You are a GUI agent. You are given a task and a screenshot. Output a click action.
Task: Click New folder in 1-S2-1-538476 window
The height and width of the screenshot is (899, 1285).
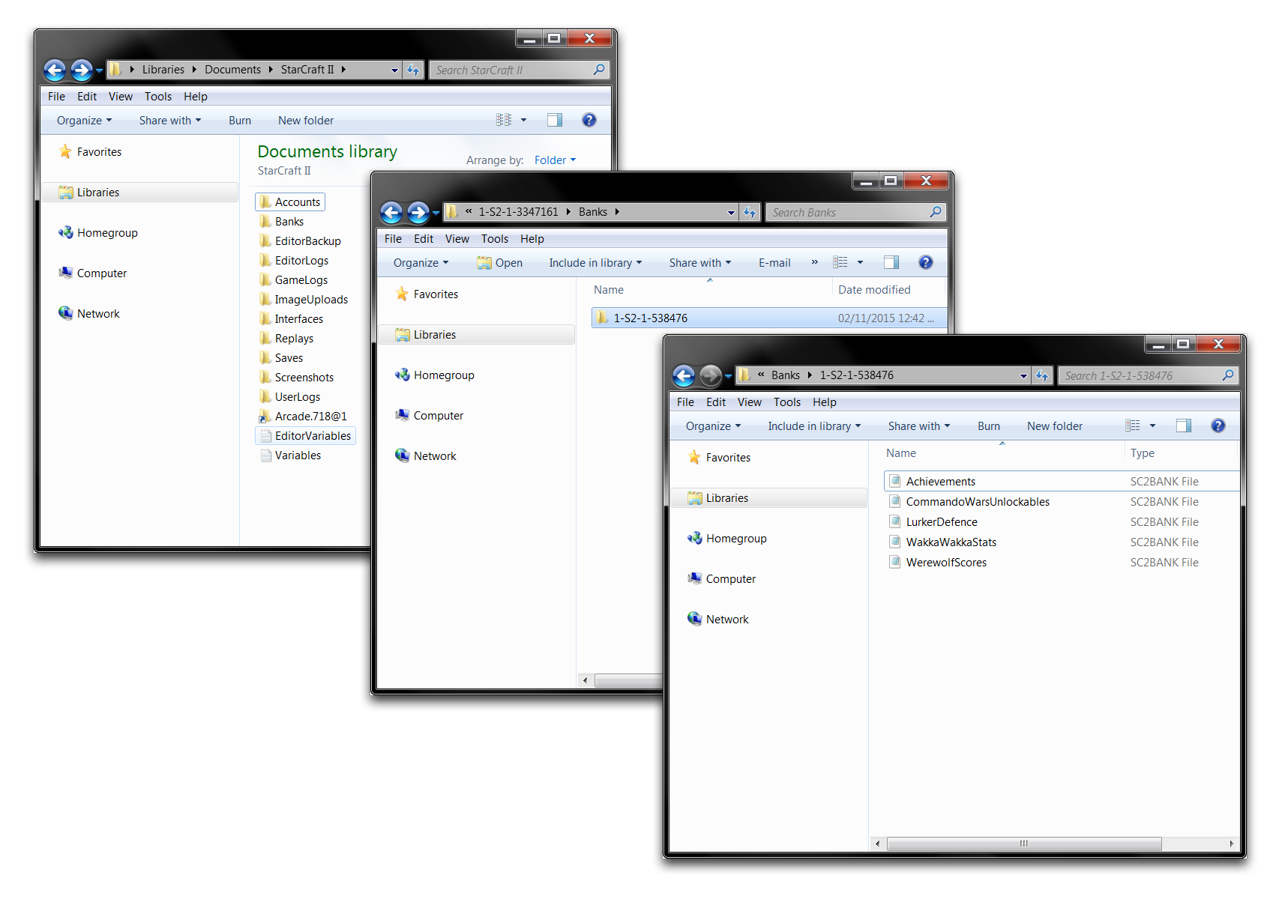[x=1055, y=426]
